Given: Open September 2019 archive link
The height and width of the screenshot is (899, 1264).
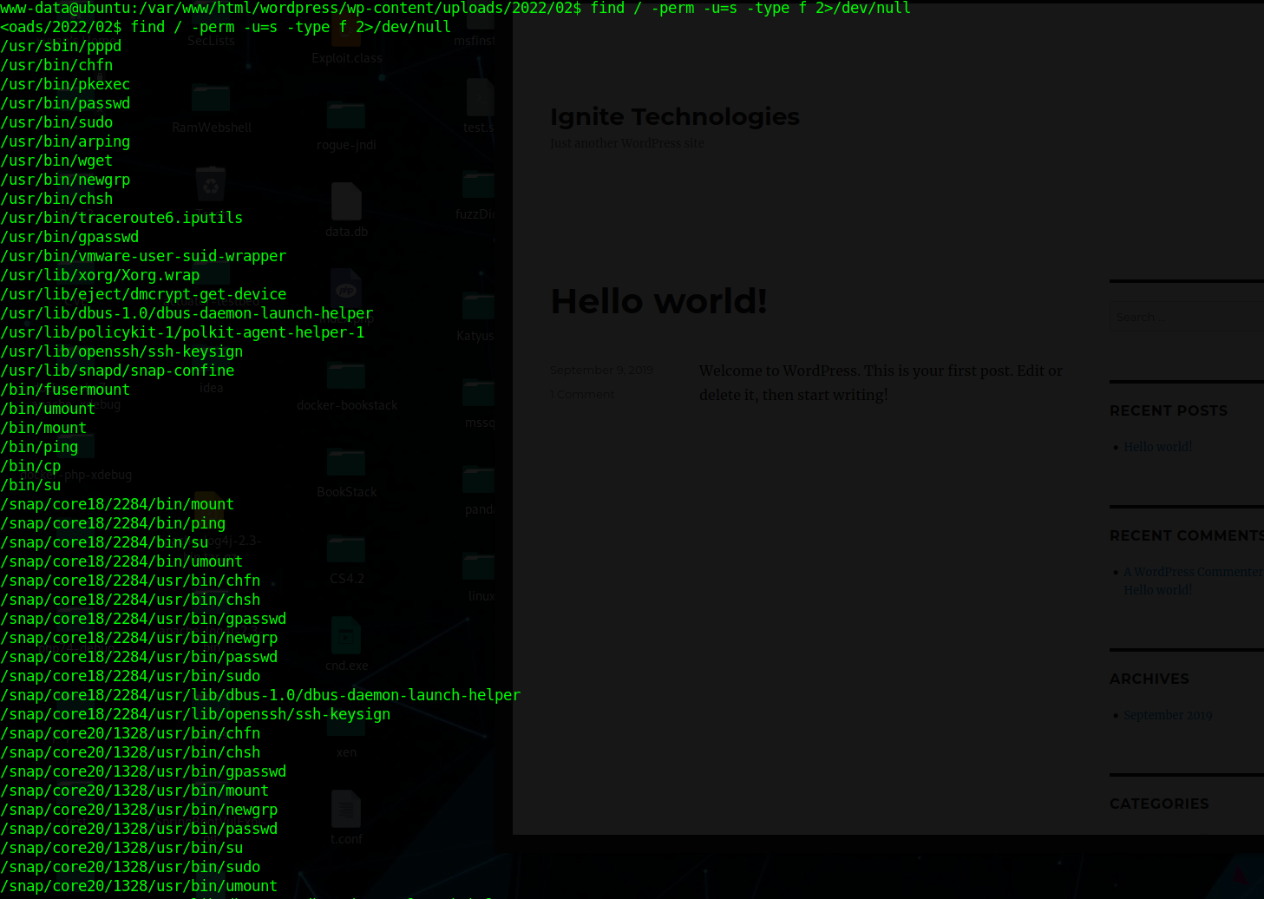Looking at the screenshot, I should 1168,715.
